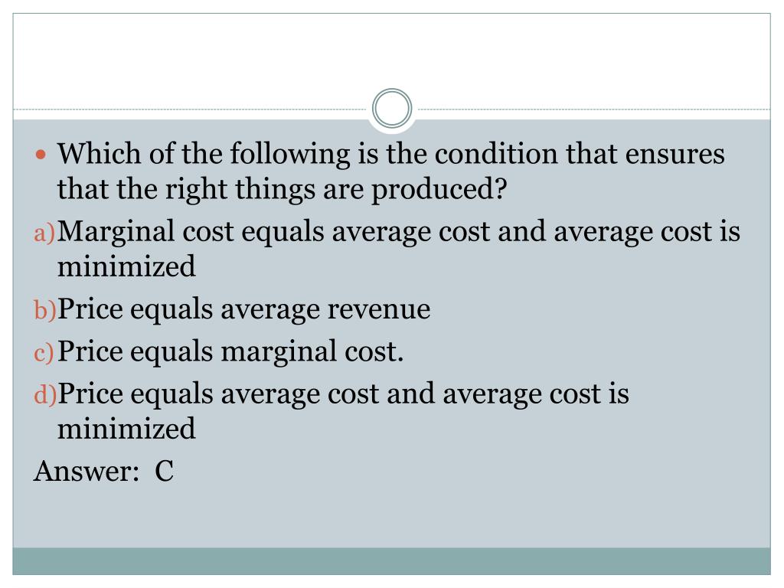Click 'minimized' under option a

(126, 266)
